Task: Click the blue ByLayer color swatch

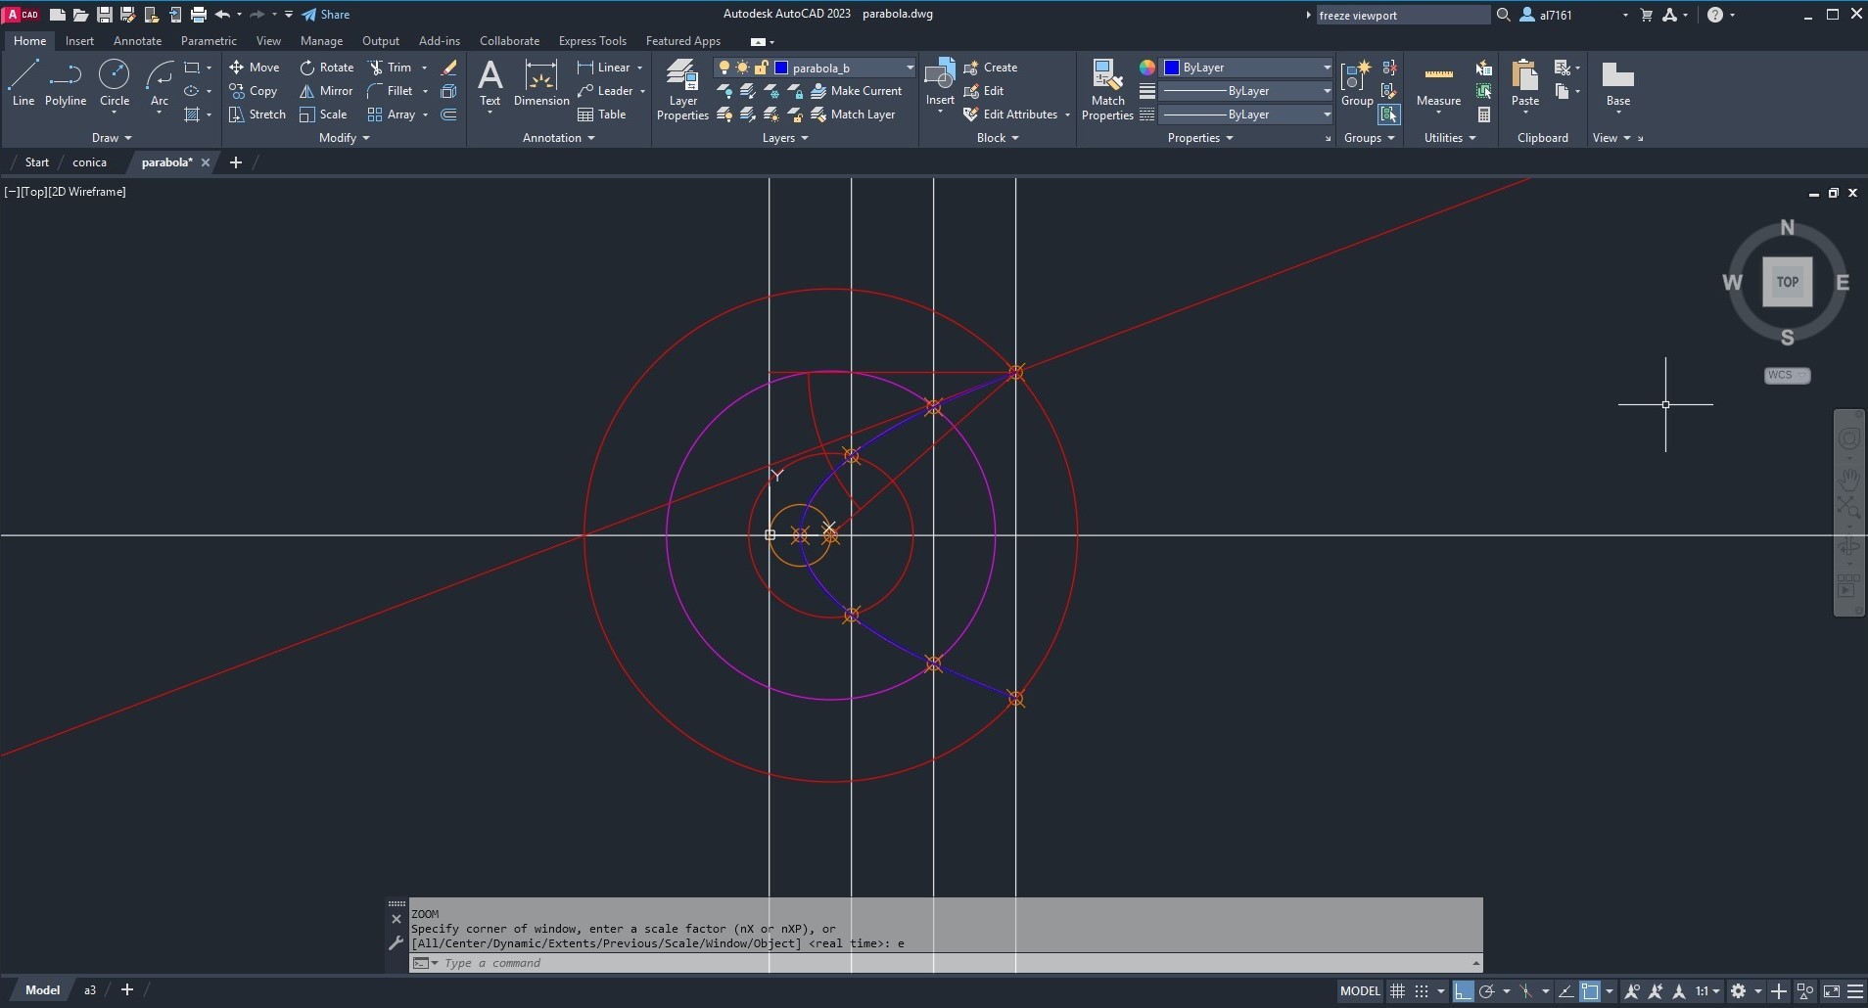Action: (1171, 68)
